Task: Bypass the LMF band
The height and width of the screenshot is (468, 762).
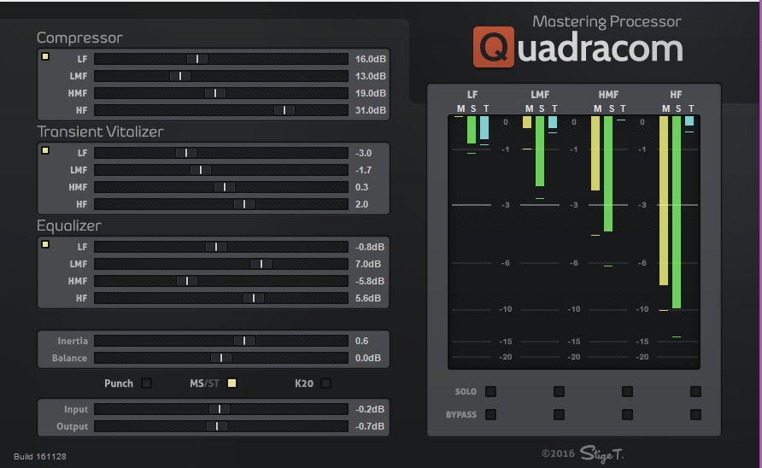Action: (559, 414)
